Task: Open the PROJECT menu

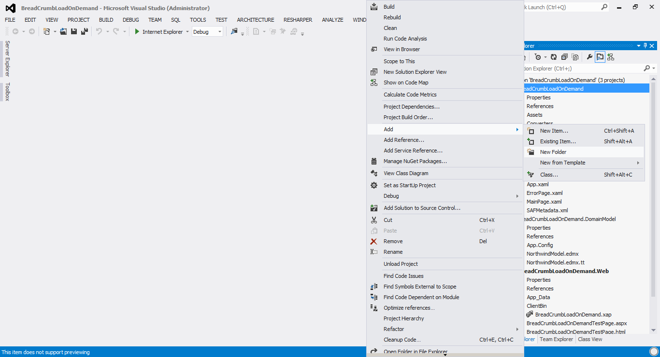Action: (79, 20)
